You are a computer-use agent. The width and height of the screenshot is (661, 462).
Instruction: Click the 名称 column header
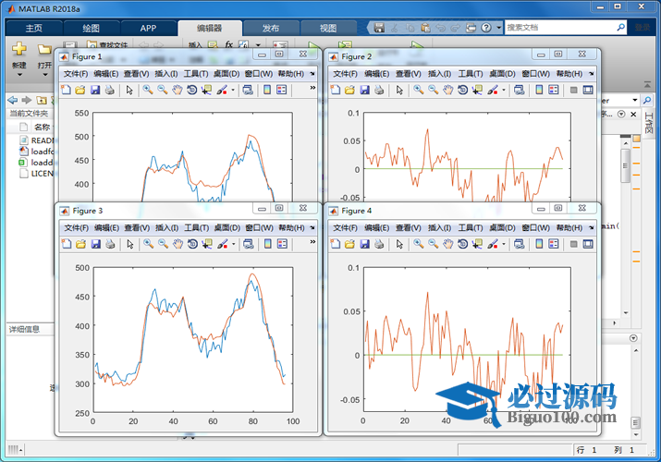[42, 127]
